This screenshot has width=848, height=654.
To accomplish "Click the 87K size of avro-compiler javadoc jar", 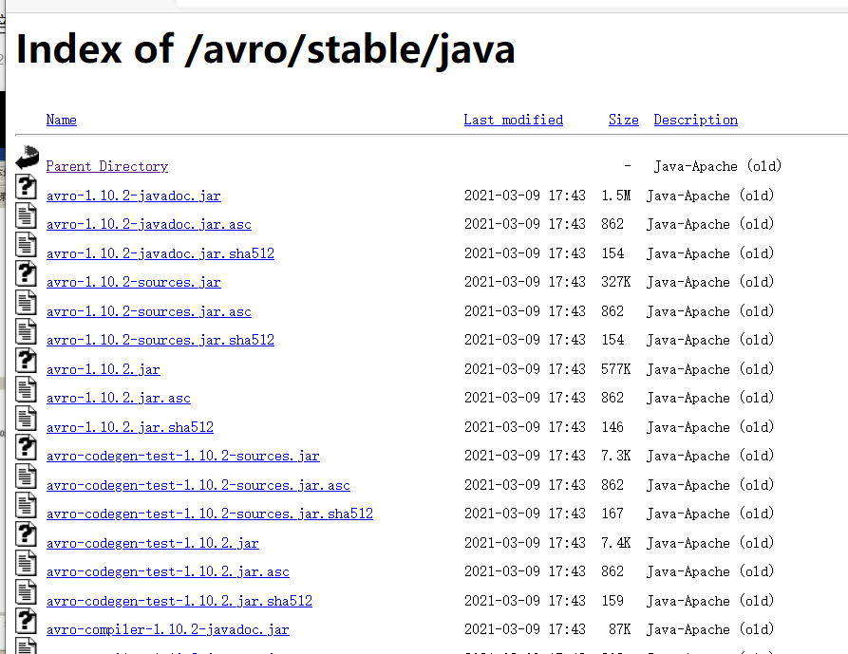I will (x=620, y=628).
